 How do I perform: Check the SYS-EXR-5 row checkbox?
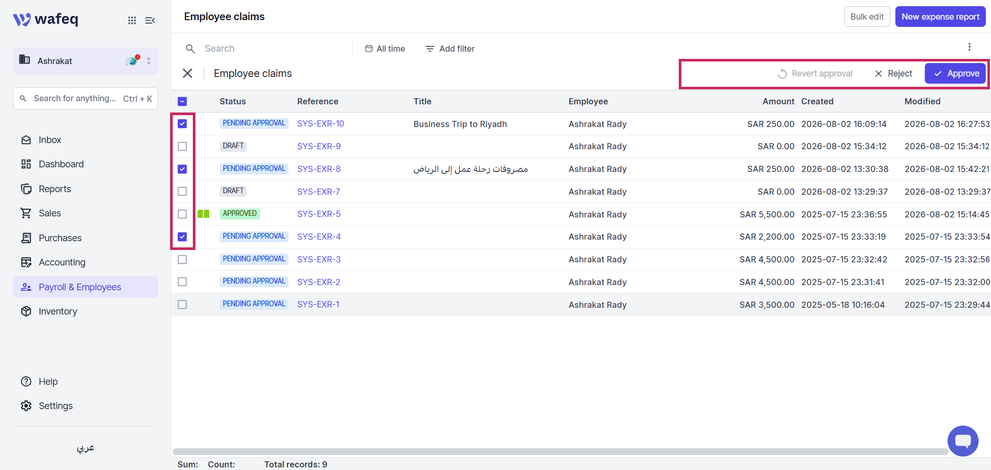pos(182,214)
